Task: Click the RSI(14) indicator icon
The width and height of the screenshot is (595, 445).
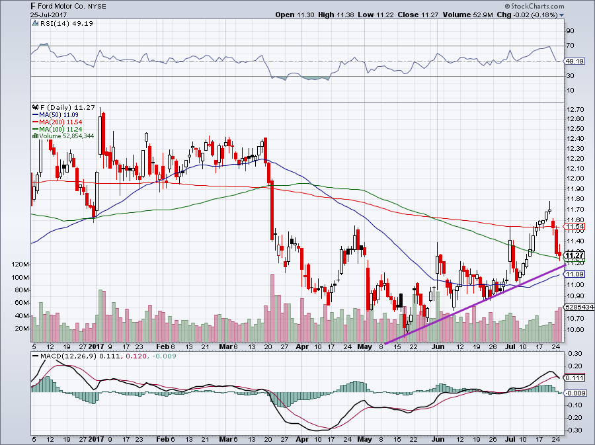Action: (35, 23)
